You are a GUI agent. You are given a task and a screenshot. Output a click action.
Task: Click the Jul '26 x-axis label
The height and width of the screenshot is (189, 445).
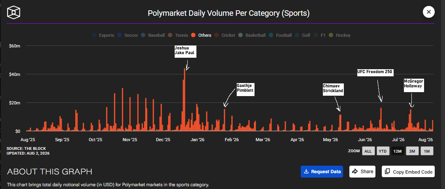click(x=398, y=140)
